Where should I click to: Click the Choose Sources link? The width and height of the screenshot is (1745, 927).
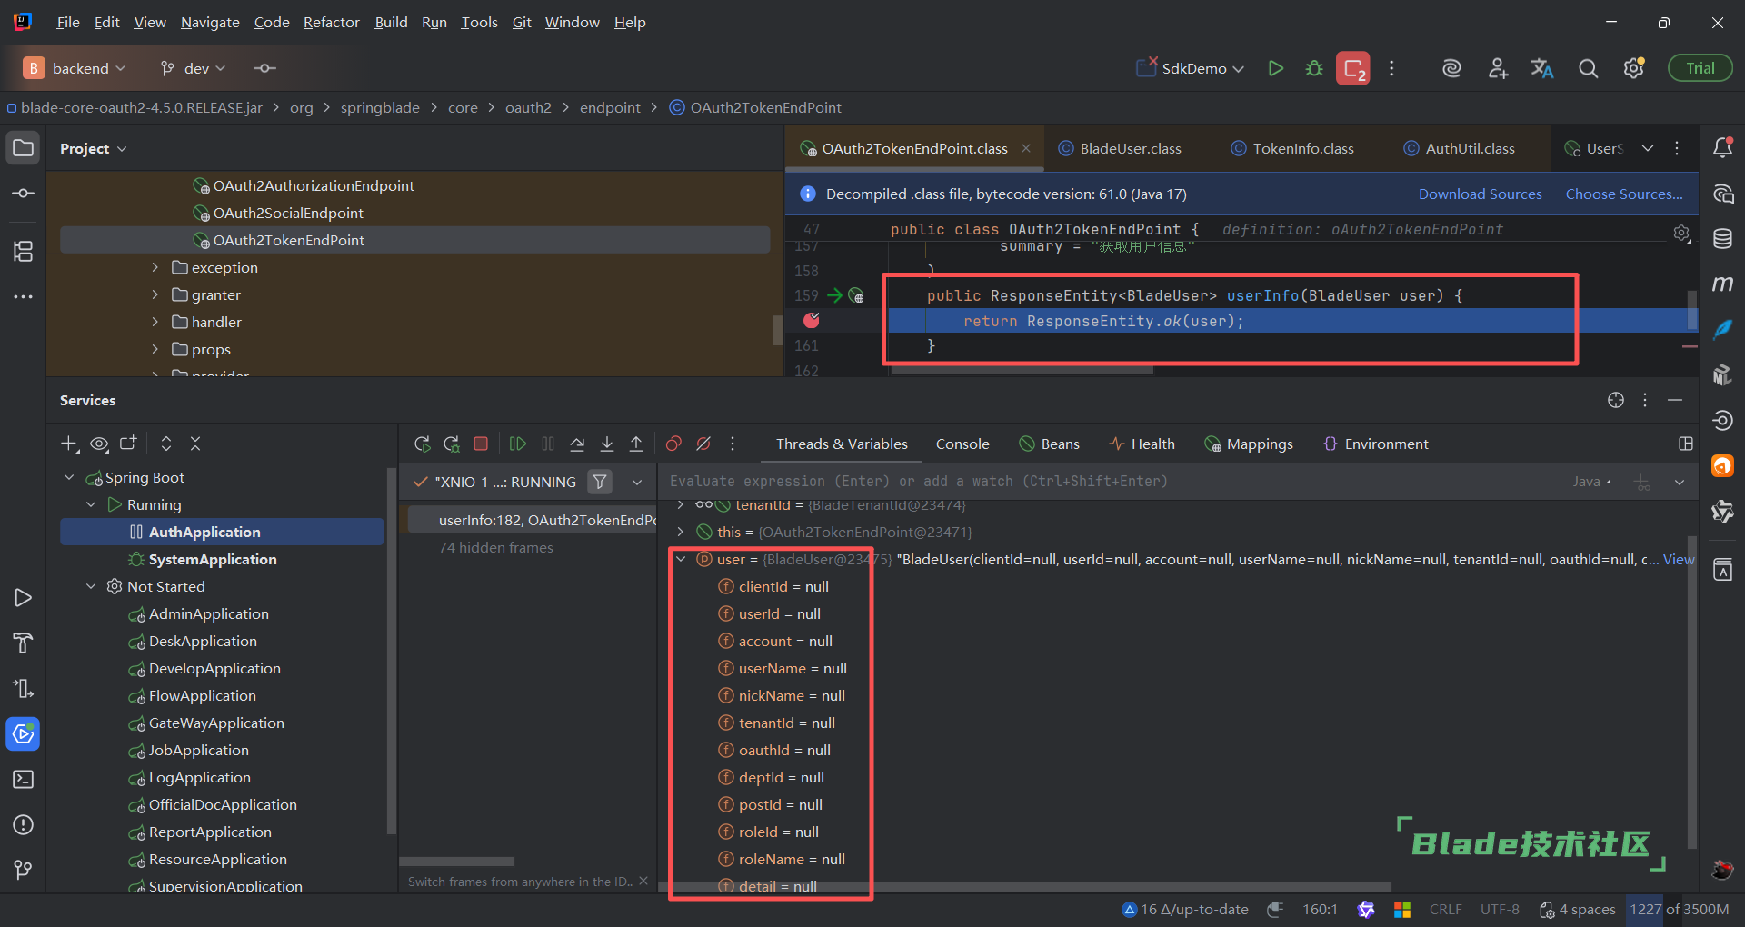[1623, 194]
